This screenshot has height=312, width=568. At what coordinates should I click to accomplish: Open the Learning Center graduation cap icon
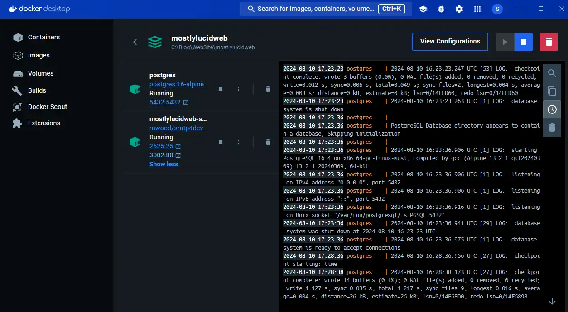[423, 9]
